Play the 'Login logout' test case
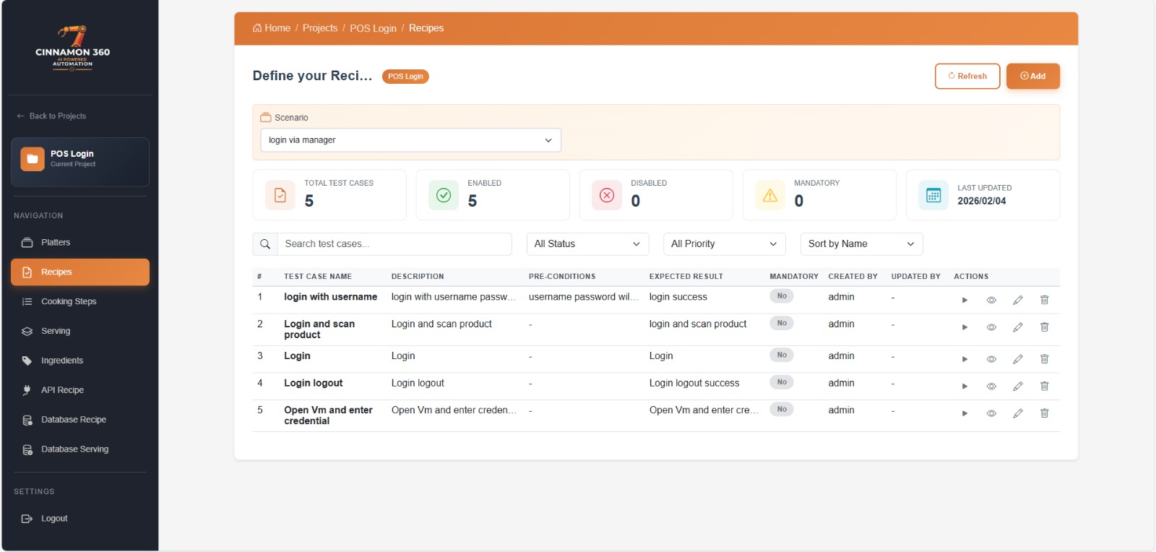This screenshot has width=1156, height=552. coord(965,387)
